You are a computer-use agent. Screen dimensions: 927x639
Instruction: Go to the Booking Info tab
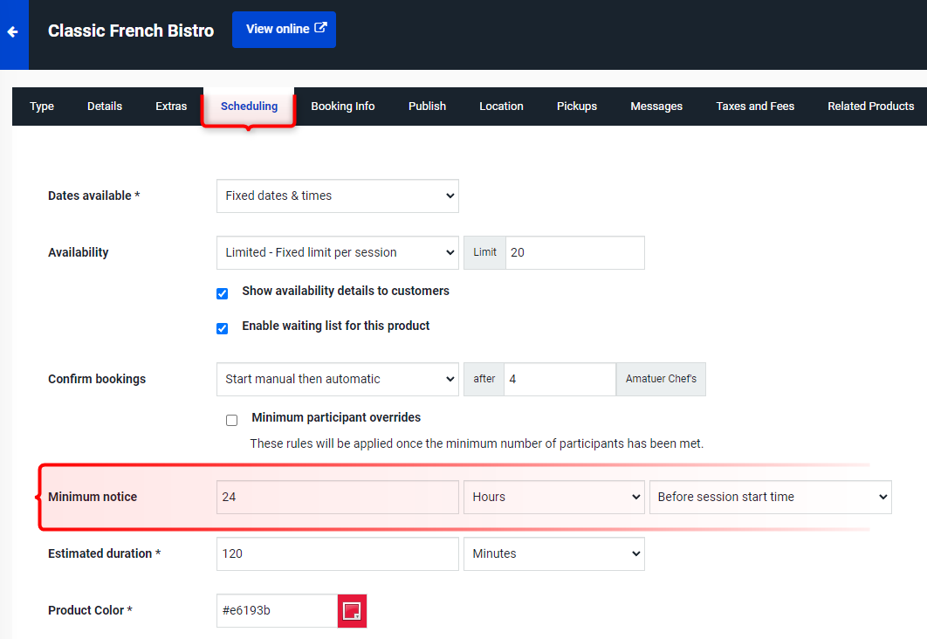click(x=343, y=106)
